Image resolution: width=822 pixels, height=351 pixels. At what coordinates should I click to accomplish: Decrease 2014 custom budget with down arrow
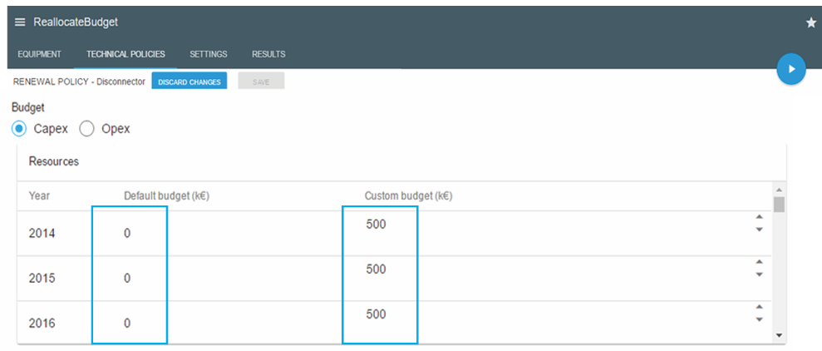pos(758,230)
